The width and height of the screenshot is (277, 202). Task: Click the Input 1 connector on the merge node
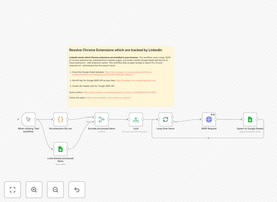tap(95, 117)
